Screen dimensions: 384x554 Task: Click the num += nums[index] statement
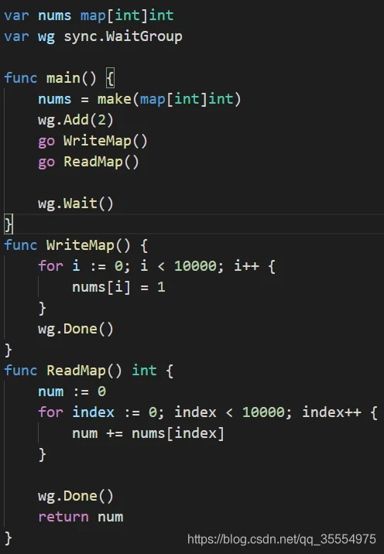(148, 433)
